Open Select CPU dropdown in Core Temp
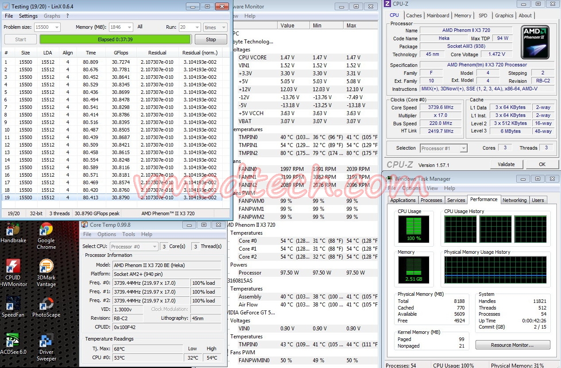Screen dimensions: 561x368 (x=134, y=246)
